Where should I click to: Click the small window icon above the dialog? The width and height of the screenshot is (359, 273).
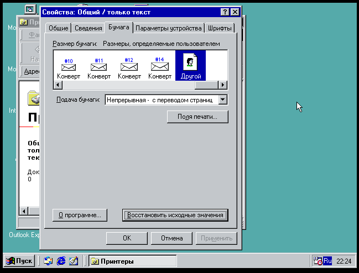(30, 9)
